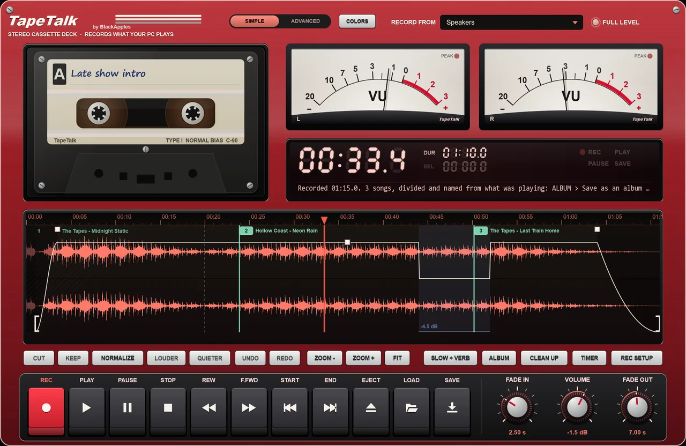Click the fade-in envelope handle at track start
This screenshot has width=686, height=446.
(x=57, y=230)
